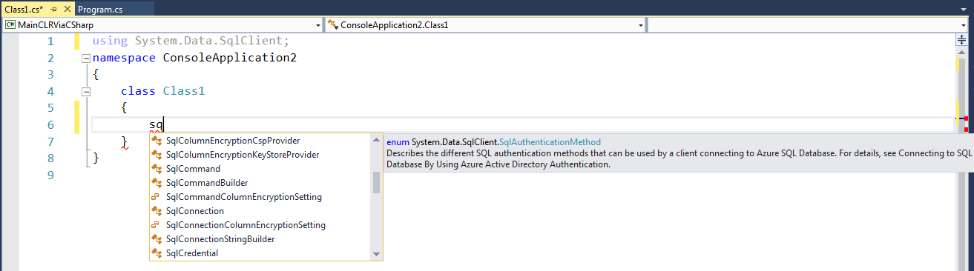Place cursor on using System.Data.SqlClient line
The height and width of the screenshot is (271, 974).
point(191,41)
